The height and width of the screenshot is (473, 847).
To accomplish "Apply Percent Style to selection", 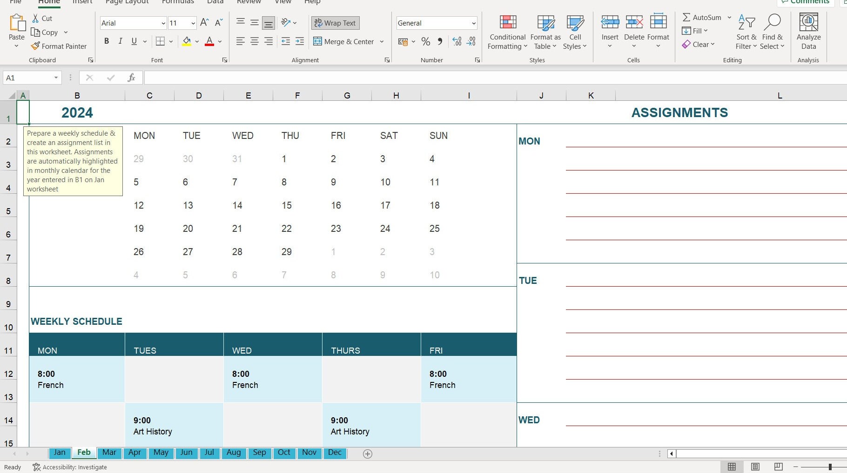I will [x=425, y=41].
